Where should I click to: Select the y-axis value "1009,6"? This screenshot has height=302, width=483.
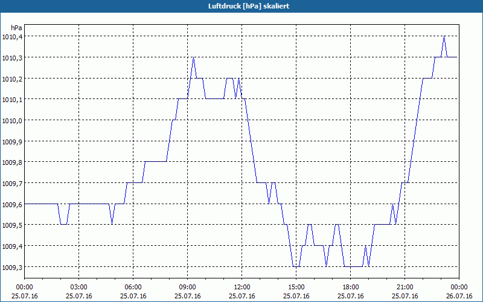[x=12, y=205]
